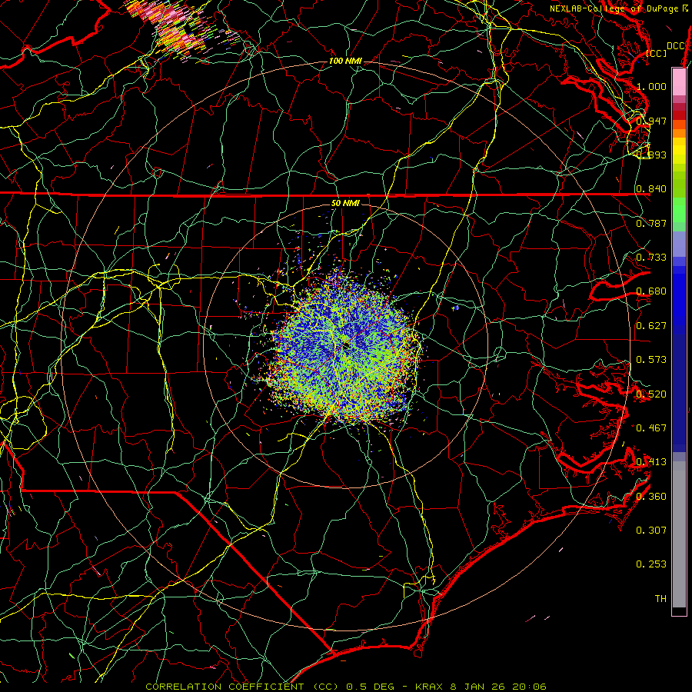Select the 0.787 scale value

pyautogui.click(x=651, y=223)
